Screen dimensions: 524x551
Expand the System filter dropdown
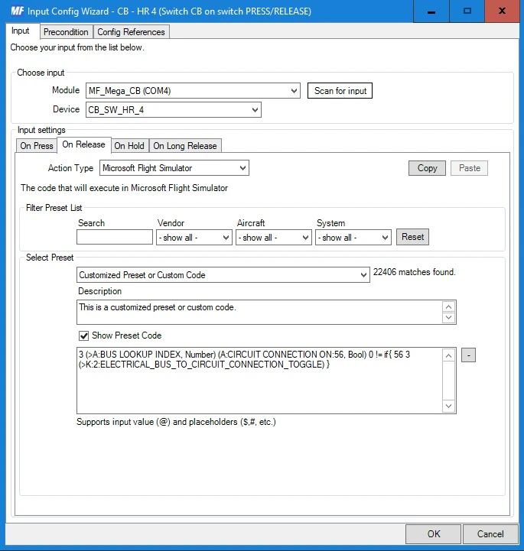pyautogui.click(x=353, y=238)
